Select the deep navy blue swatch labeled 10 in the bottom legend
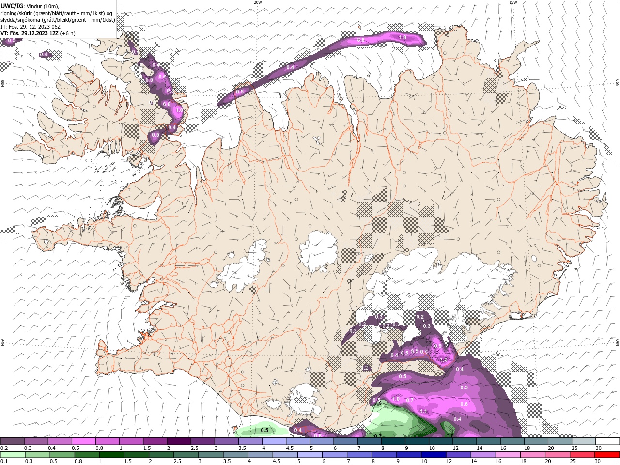Screen dimensions: 620x465 tap(434, 455)
